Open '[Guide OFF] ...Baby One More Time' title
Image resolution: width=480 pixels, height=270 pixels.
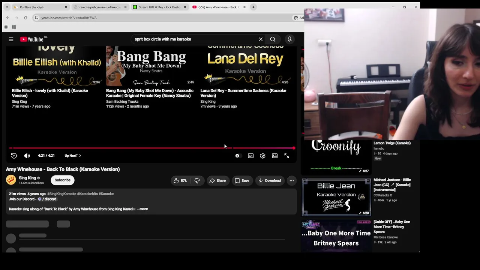tap(391, 227)
